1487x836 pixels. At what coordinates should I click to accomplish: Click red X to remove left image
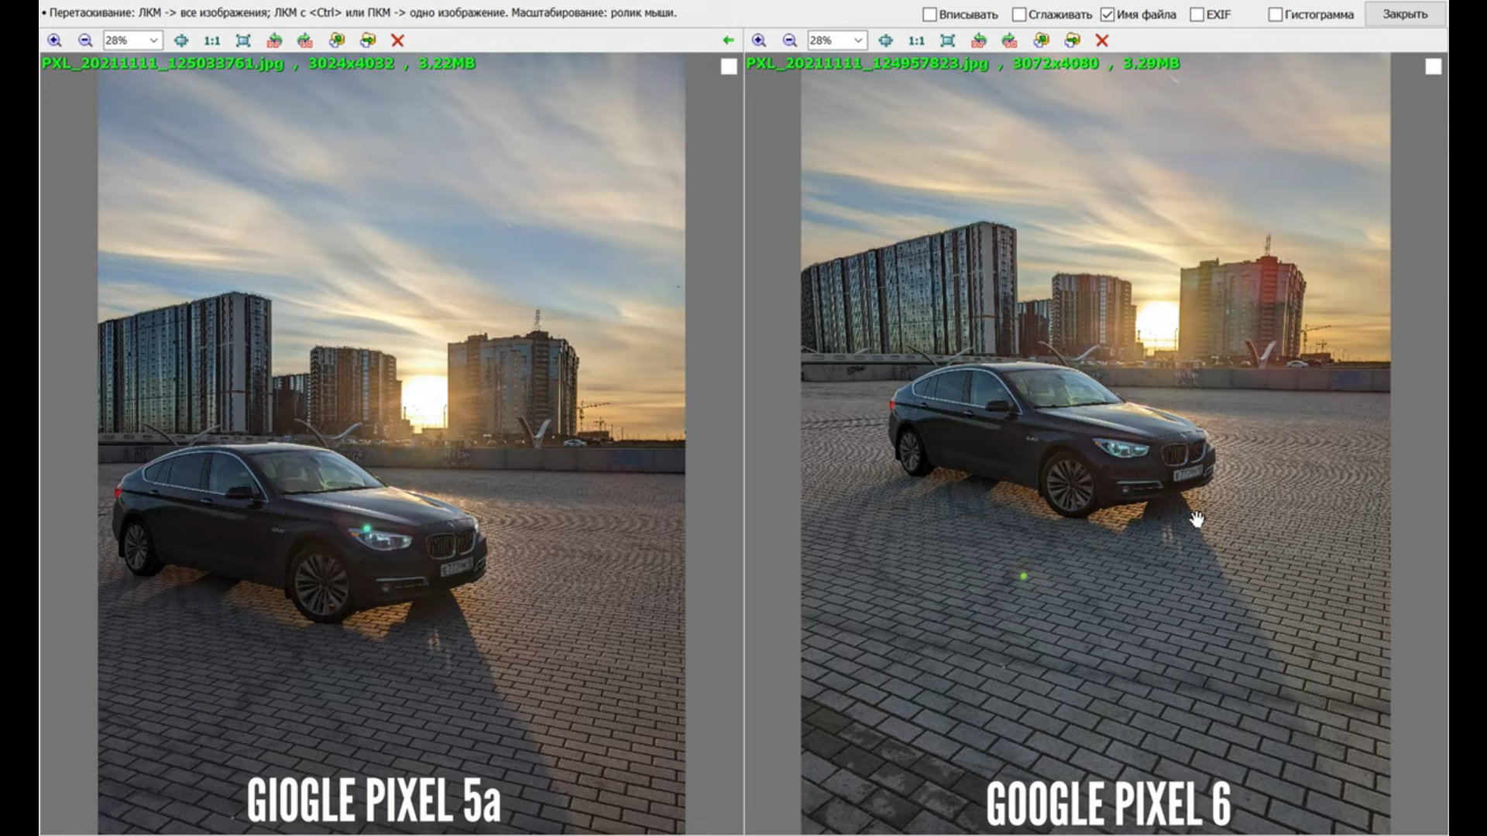[397, 40]
